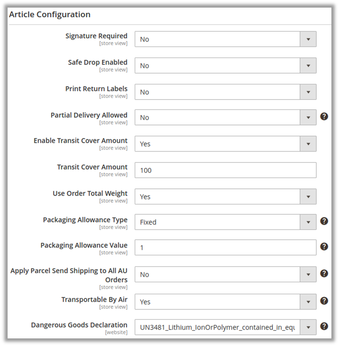Open the Partial Delivery Allowed dropdown
339x346 pixels.
[x=225, y=118]
